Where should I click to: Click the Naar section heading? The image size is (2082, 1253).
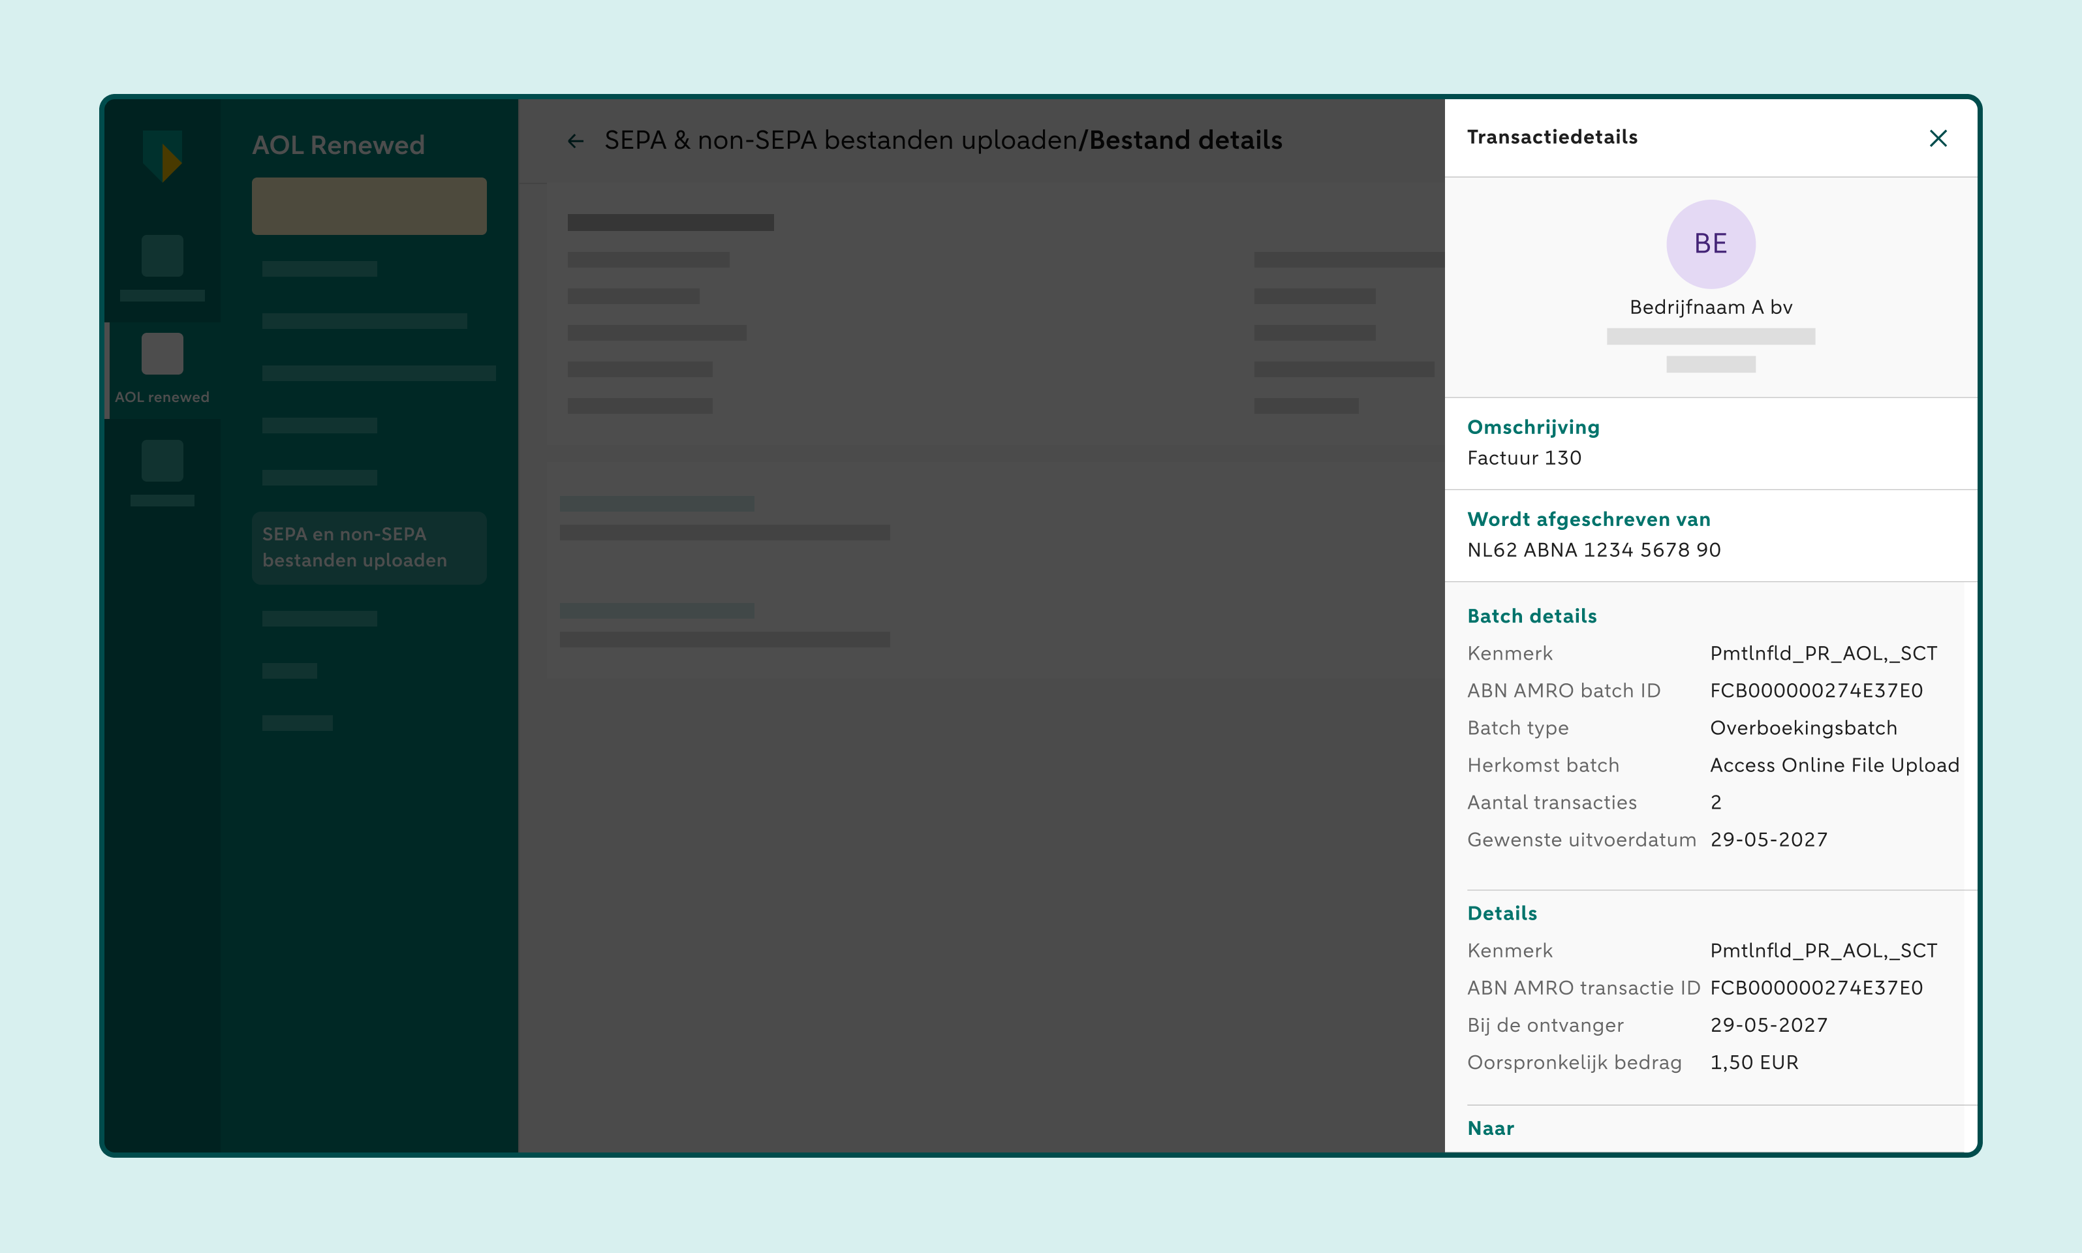coord(1490,1128)
